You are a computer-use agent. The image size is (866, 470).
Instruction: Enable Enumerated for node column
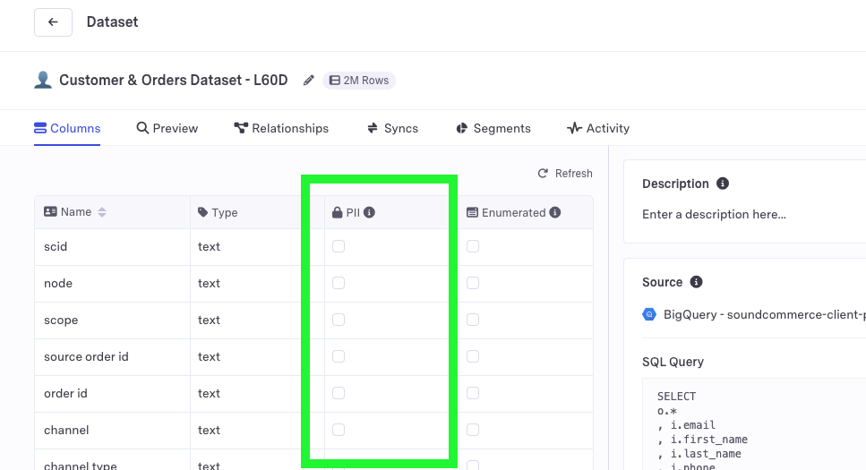[473, 283]
